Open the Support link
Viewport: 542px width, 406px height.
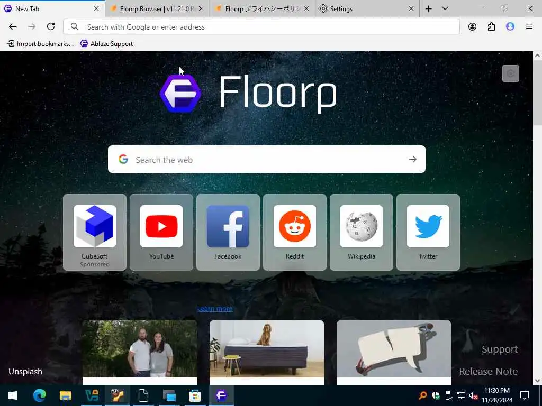[x=500, y=349]
